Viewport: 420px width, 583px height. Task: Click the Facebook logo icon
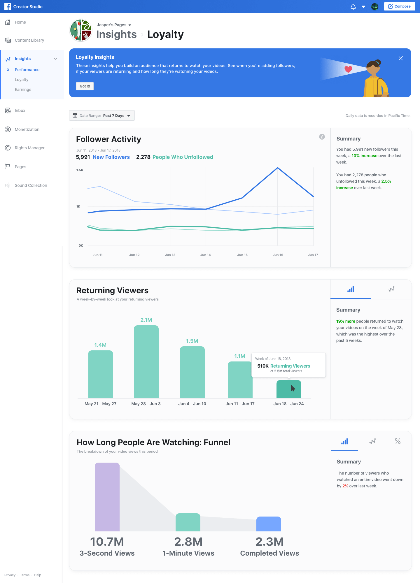[8, 6]
